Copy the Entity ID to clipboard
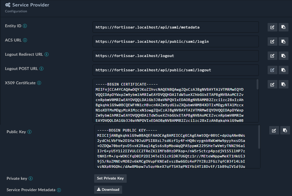Screen dimensions: 292x196 coord(284,27)
